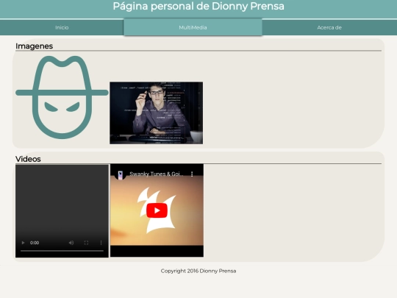Viewport: 397px width, 298px height.
Task: Click the YouTube channel avatar icon
Action: 121,174
